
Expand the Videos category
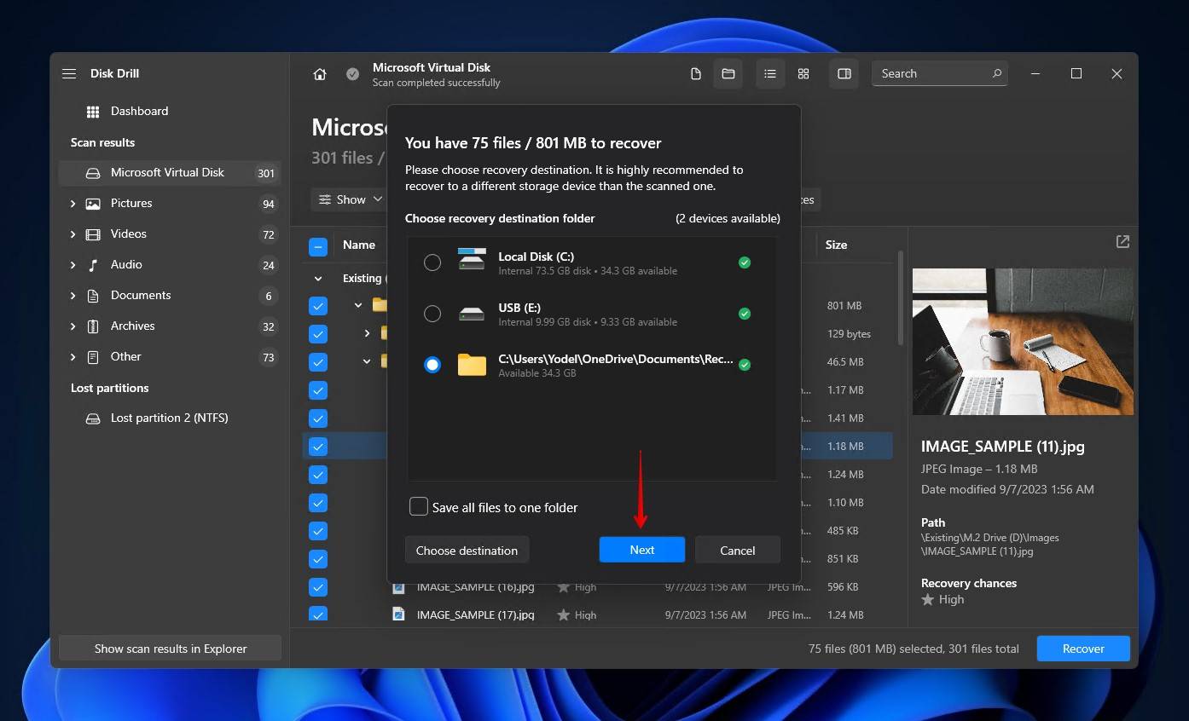(x=72, y=234)
